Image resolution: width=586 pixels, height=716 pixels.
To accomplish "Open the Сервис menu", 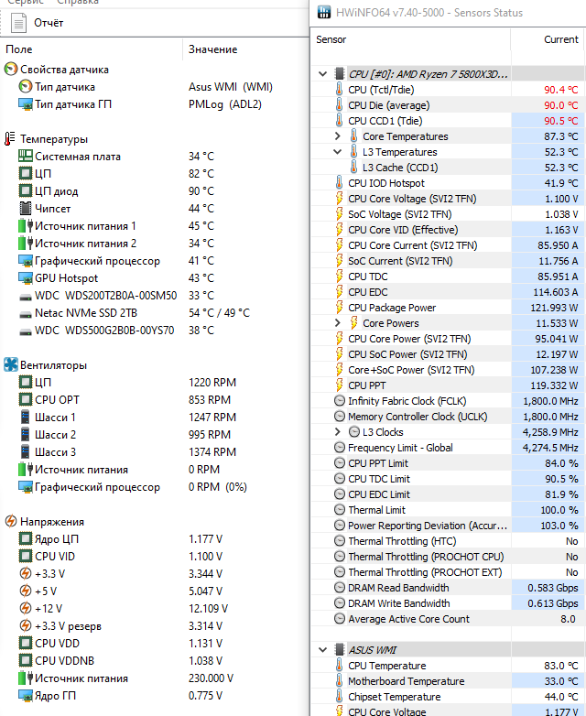I will (x=26, y=2).
